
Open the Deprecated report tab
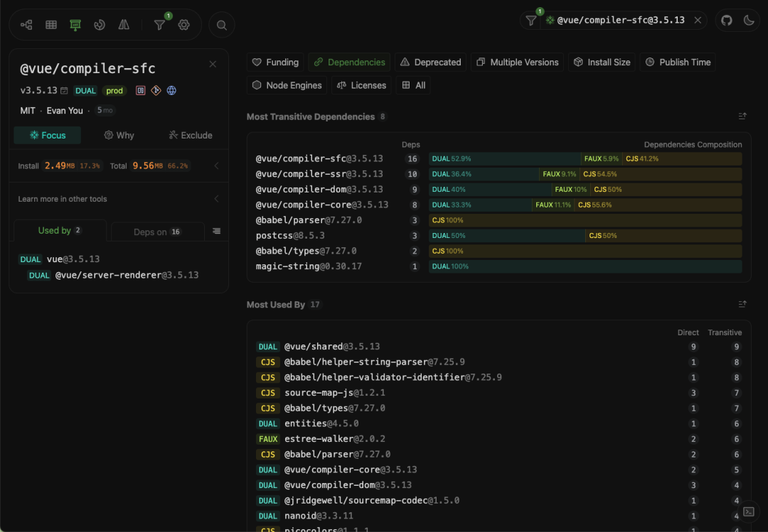pyautogui.click(x=430, y=63)
